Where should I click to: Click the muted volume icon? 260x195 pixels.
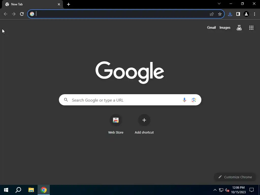(227, 190)
